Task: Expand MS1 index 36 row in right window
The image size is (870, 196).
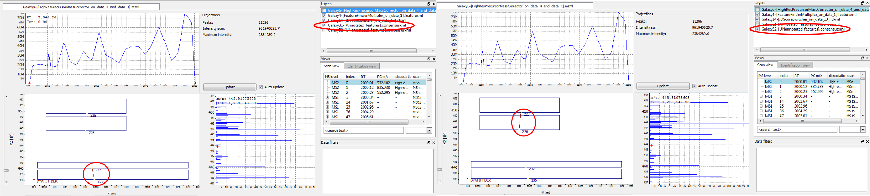Action: pyautogui.click(x=761, y=111)
